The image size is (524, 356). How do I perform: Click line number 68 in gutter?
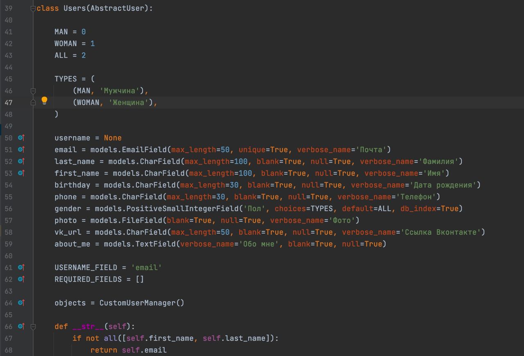(8, 350)
